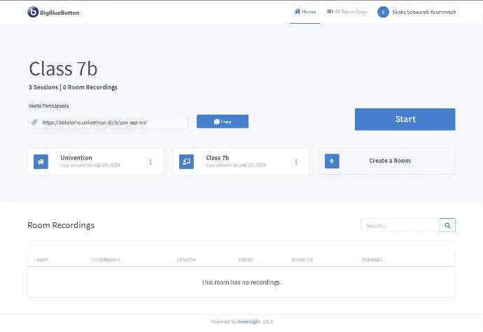Click the user avatar circle in header
The height and width of the screenshot is (332, 483).
[x=383, y=12]
